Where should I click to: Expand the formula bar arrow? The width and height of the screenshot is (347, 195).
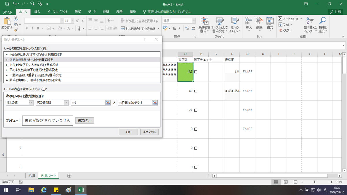[343, 46]
